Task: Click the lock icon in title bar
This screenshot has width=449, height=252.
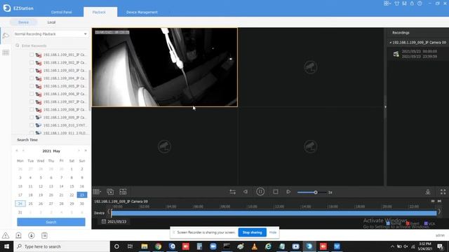Action: (412, 3)
